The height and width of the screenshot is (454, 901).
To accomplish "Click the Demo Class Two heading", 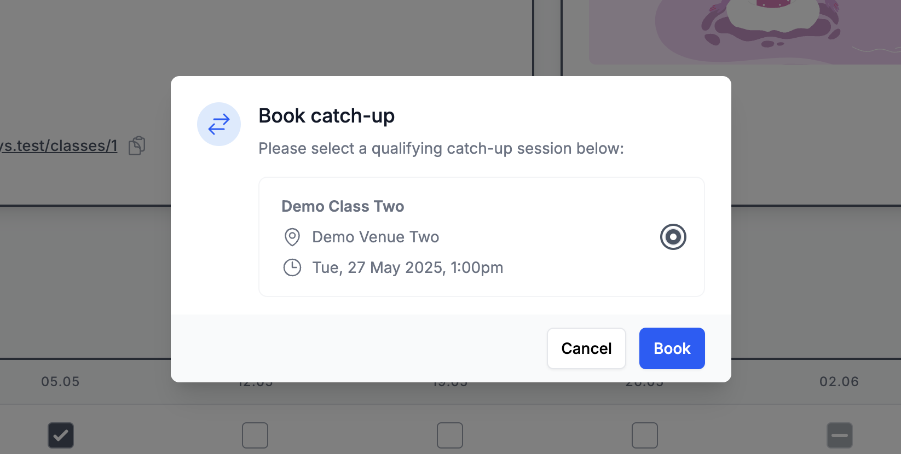I will pos(342,206).
